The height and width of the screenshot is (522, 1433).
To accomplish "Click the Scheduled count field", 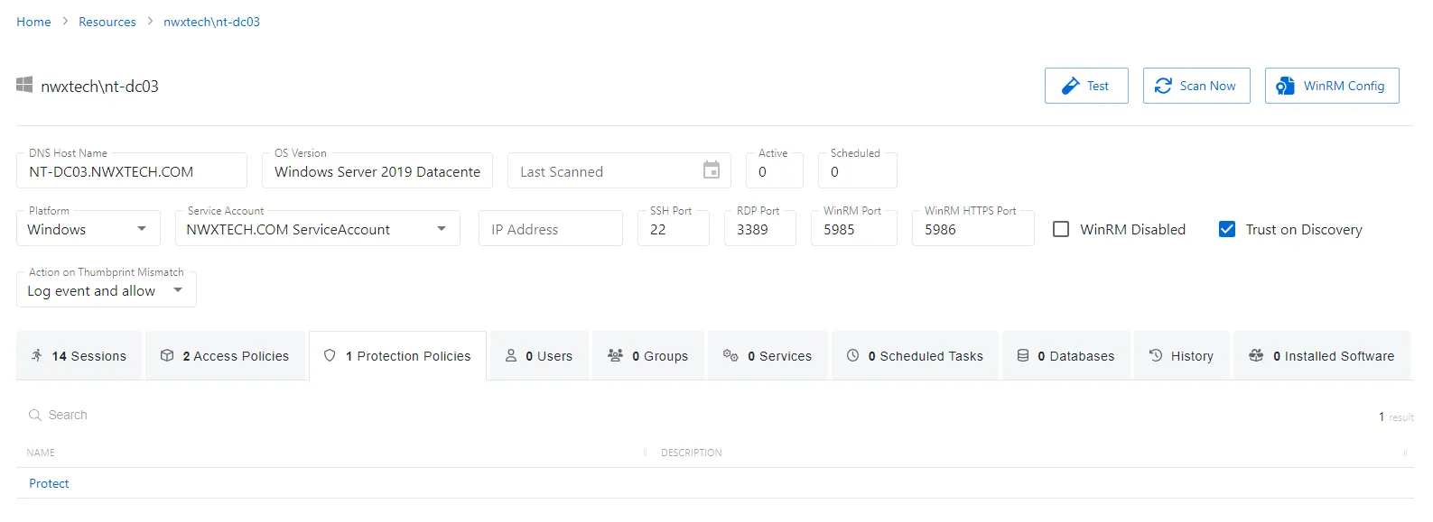I will point(858,170).
